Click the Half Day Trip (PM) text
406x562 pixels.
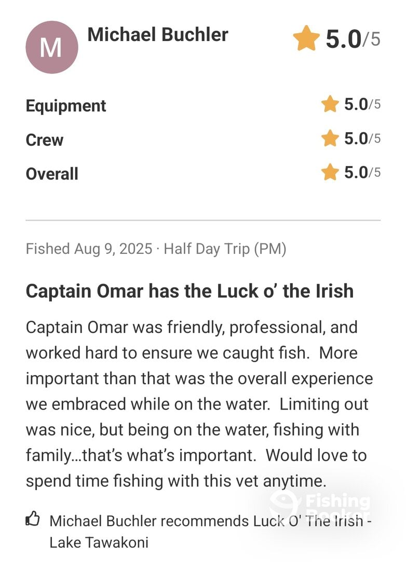(x=225, y=249)
